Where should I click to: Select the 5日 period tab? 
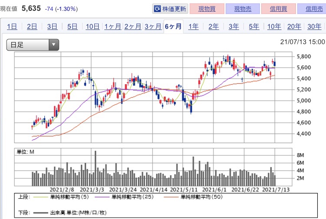click(x=72, y=26)
